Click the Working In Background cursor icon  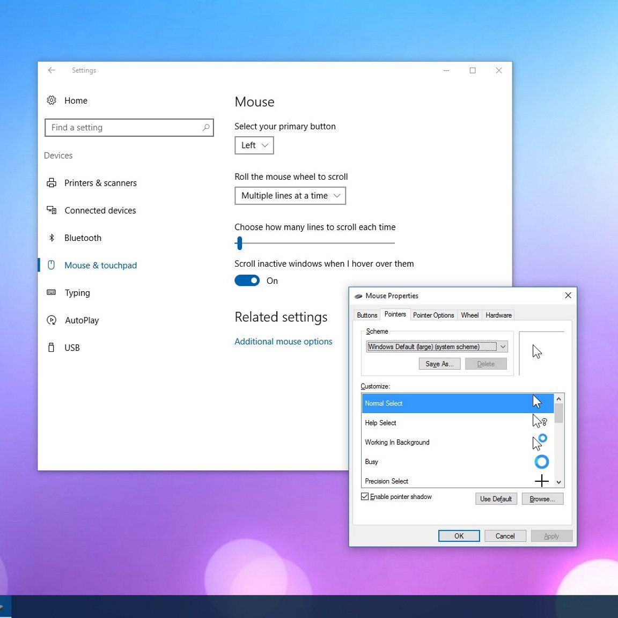pyautogui.click(x=540, y=442)
